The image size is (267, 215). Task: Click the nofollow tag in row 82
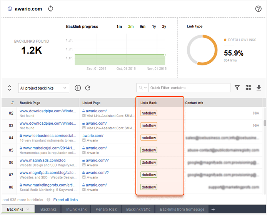coord(149,113)
